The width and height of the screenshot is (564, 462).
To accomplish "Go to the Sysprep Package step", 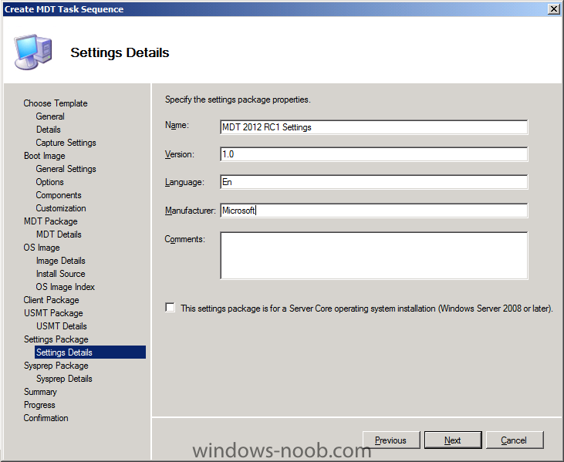I will point(56,366).
